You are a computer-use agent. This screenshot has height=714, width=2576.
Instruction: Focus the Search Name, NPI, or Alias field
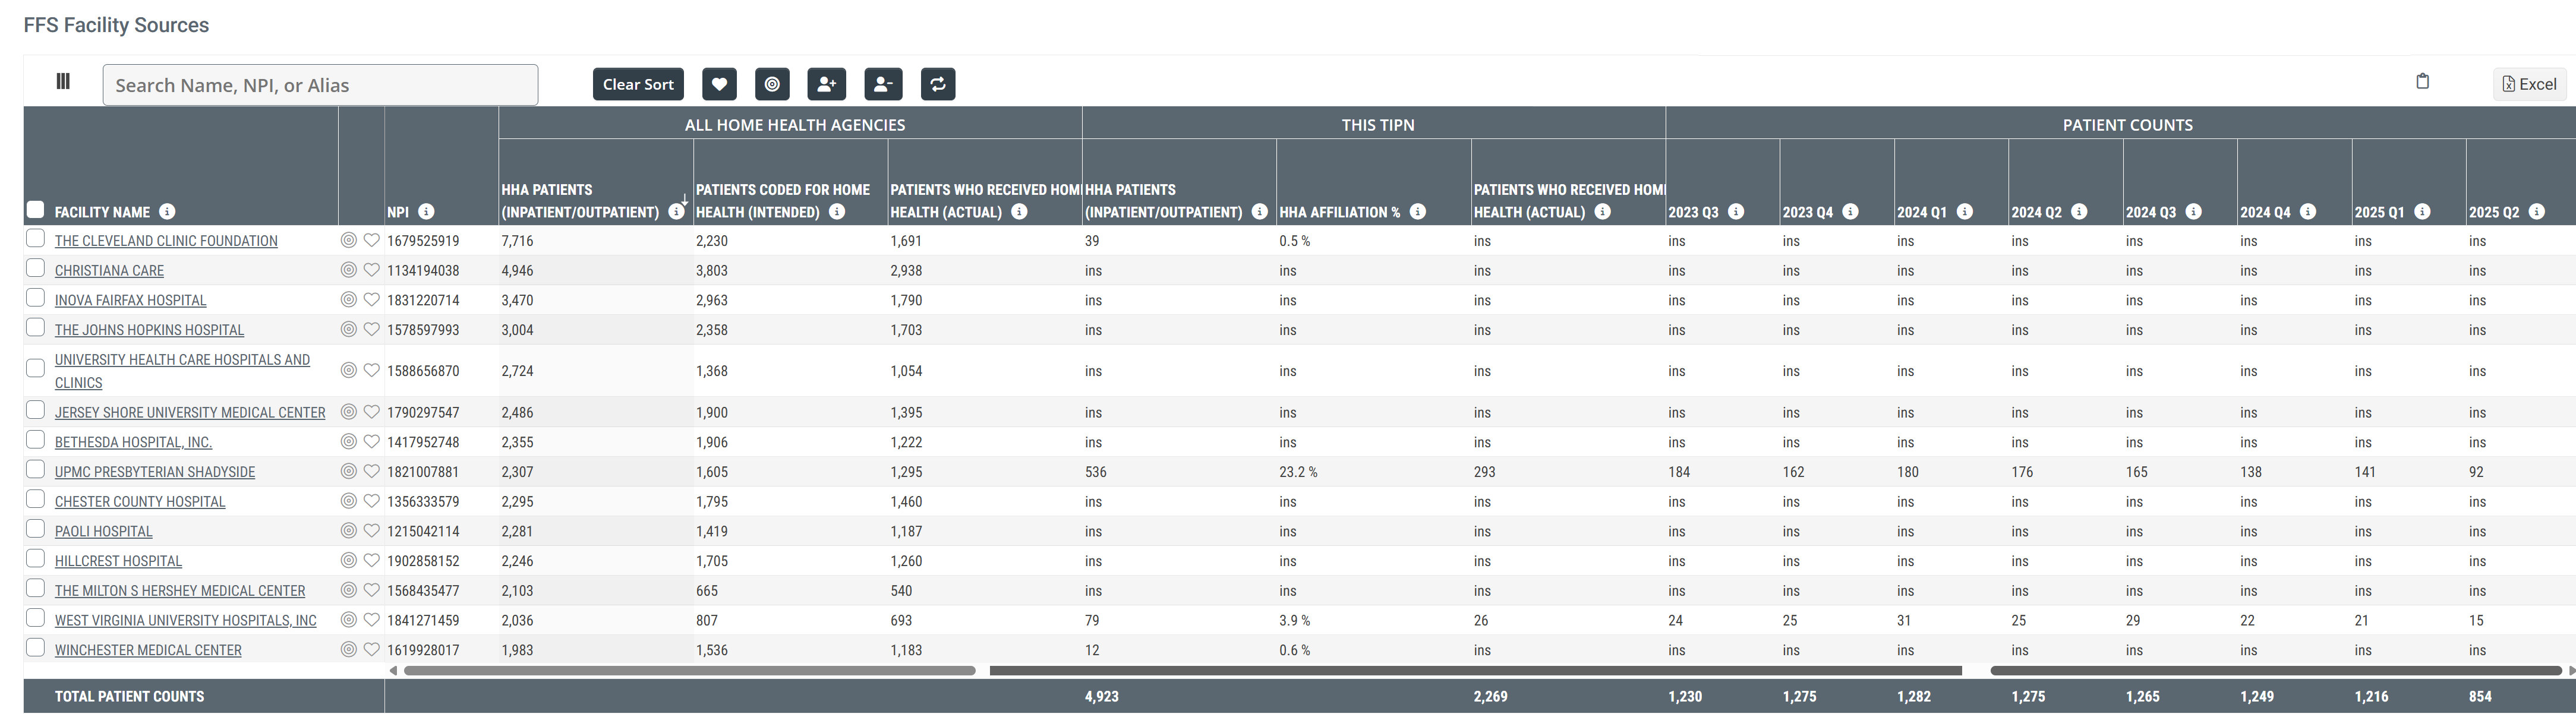click(320, 85)
